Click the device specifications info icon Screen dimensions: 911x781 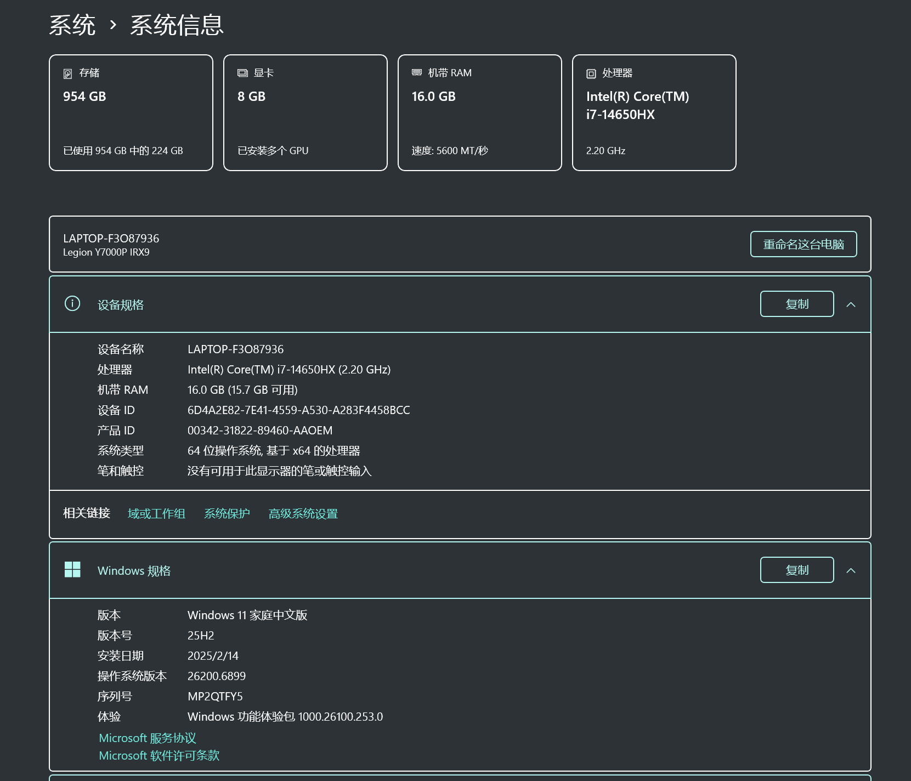(72, 303)
